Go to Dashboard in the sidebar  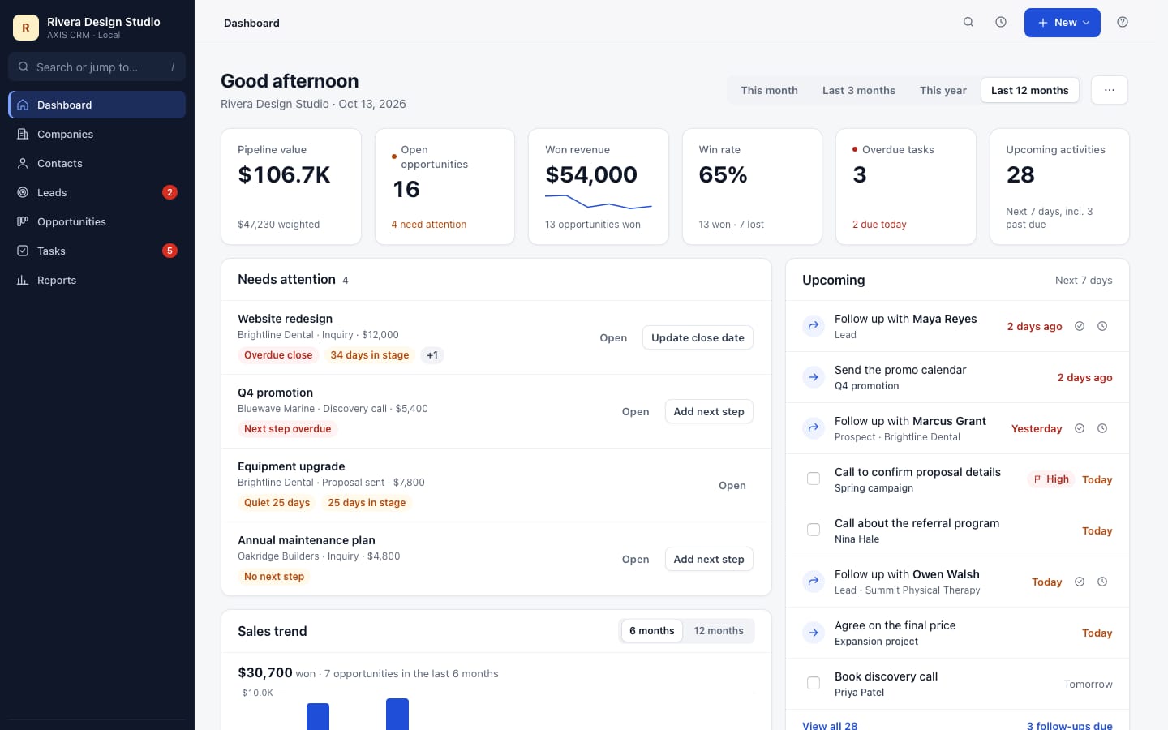97,105
